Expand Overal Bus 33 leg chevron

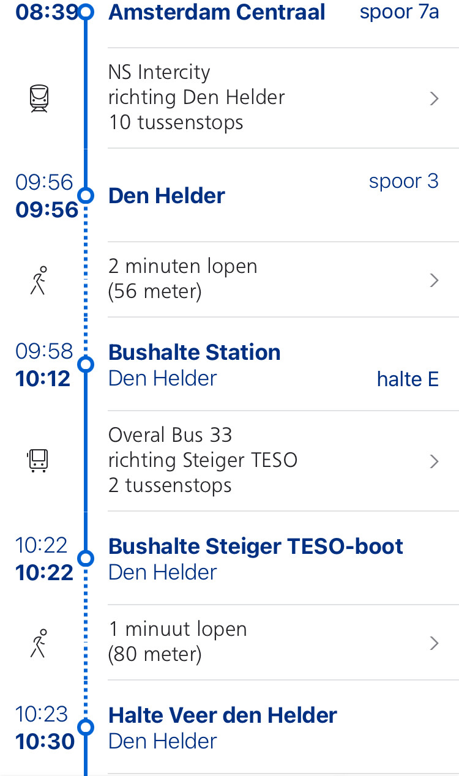point(435,461)
